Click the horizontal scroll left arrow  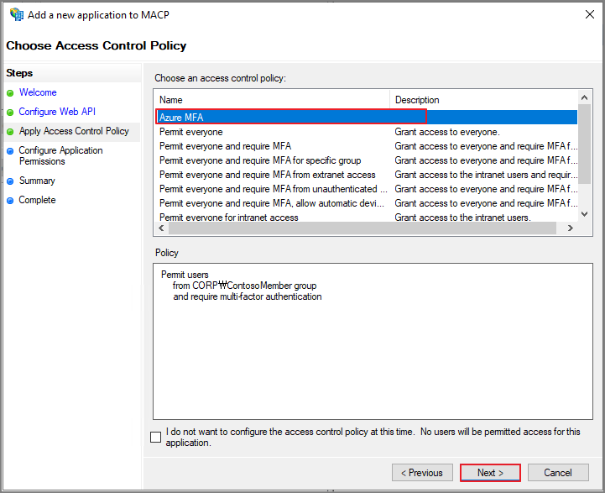[x=162, y=228]
